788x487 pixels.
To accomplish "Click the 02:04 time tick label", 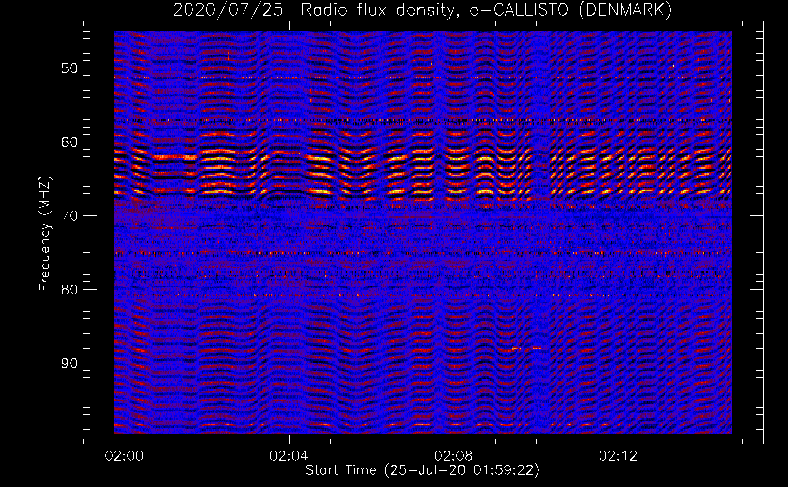I will pyautogui.click(x=289, y=456).
